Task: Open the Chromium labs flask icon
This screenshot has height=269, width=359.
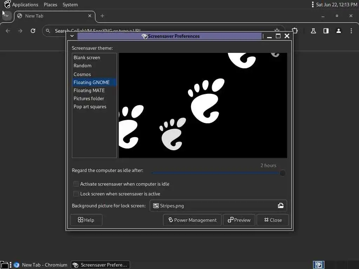Action: pyautogui.click(x=313, y=31)
